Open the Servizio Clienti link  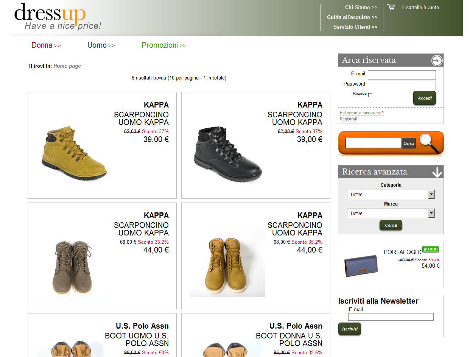pos(356,27)
